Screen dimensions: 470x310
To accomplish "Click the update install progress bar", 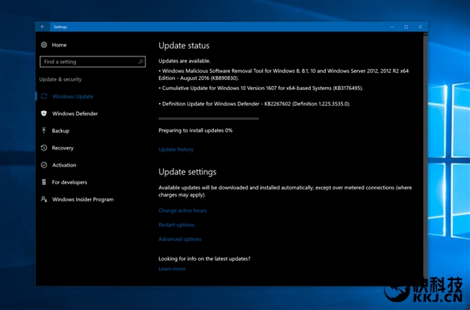I will [x=208, y=119].
